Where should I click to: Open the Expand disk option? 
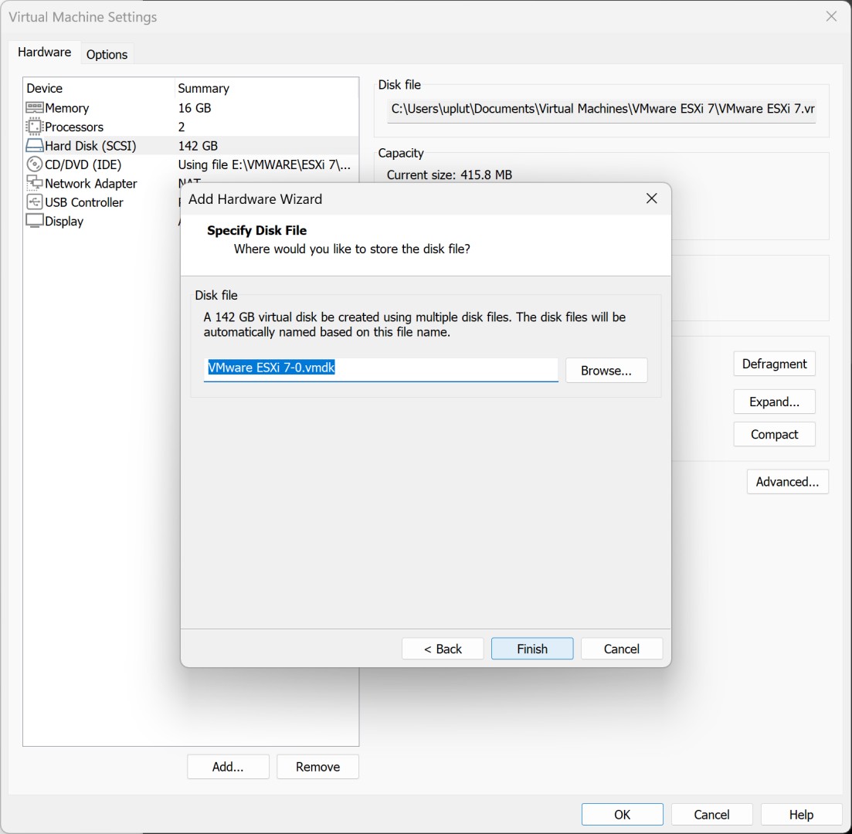click(774, 402)
